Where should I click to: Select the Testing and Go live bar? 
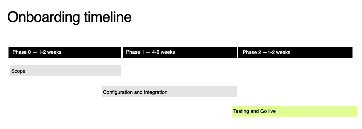[x=294, y=111]
